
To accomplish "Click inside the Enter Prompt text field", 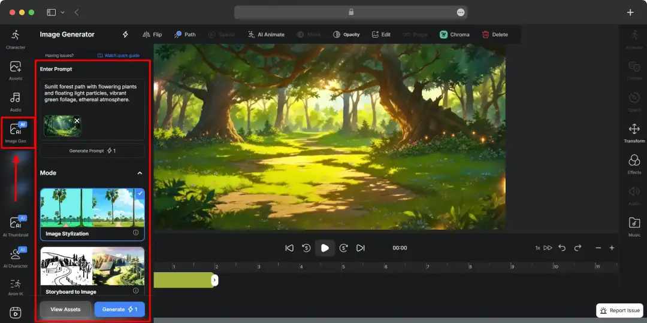I will [x=92, y=109].
